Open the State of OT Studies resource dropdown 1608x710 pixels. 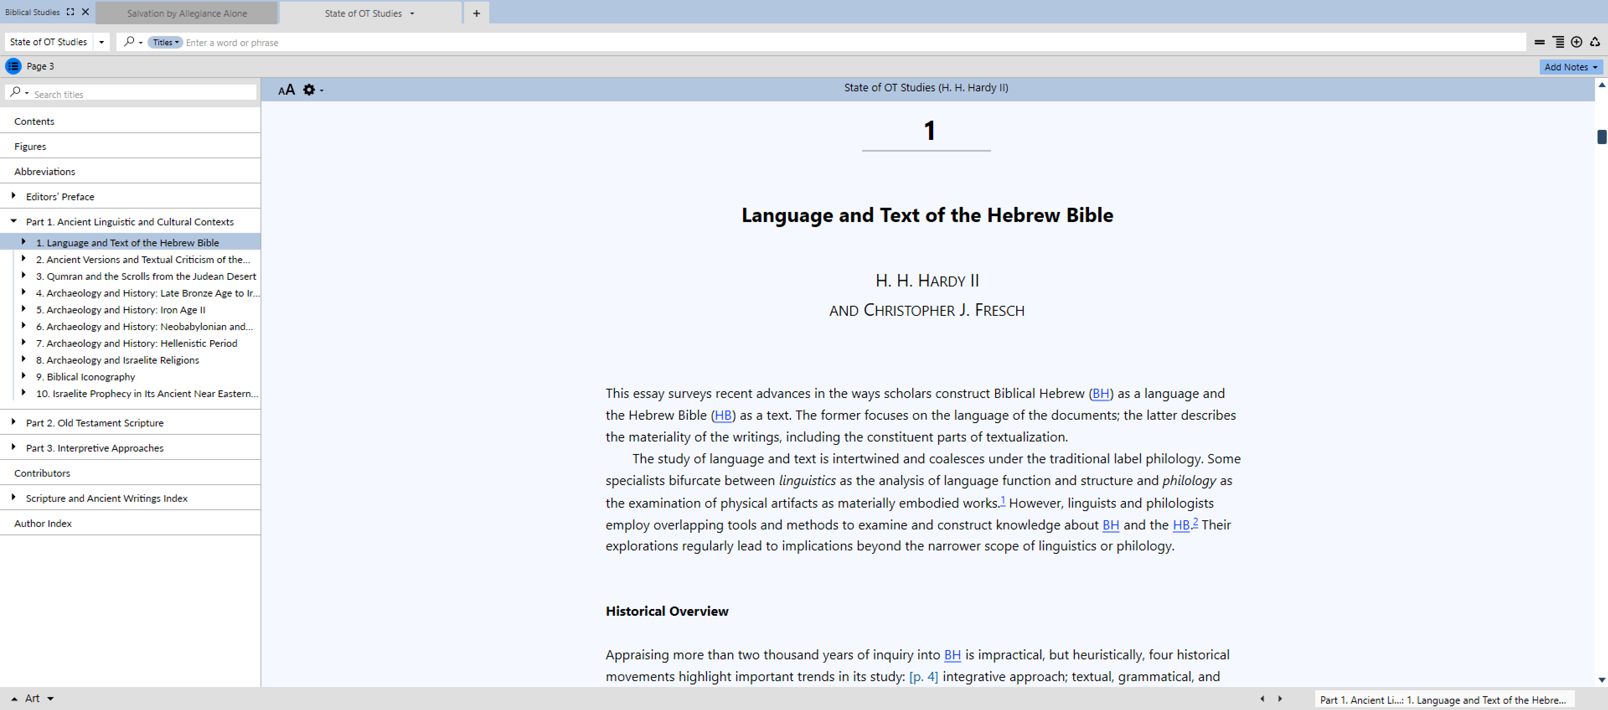point(101,42)
